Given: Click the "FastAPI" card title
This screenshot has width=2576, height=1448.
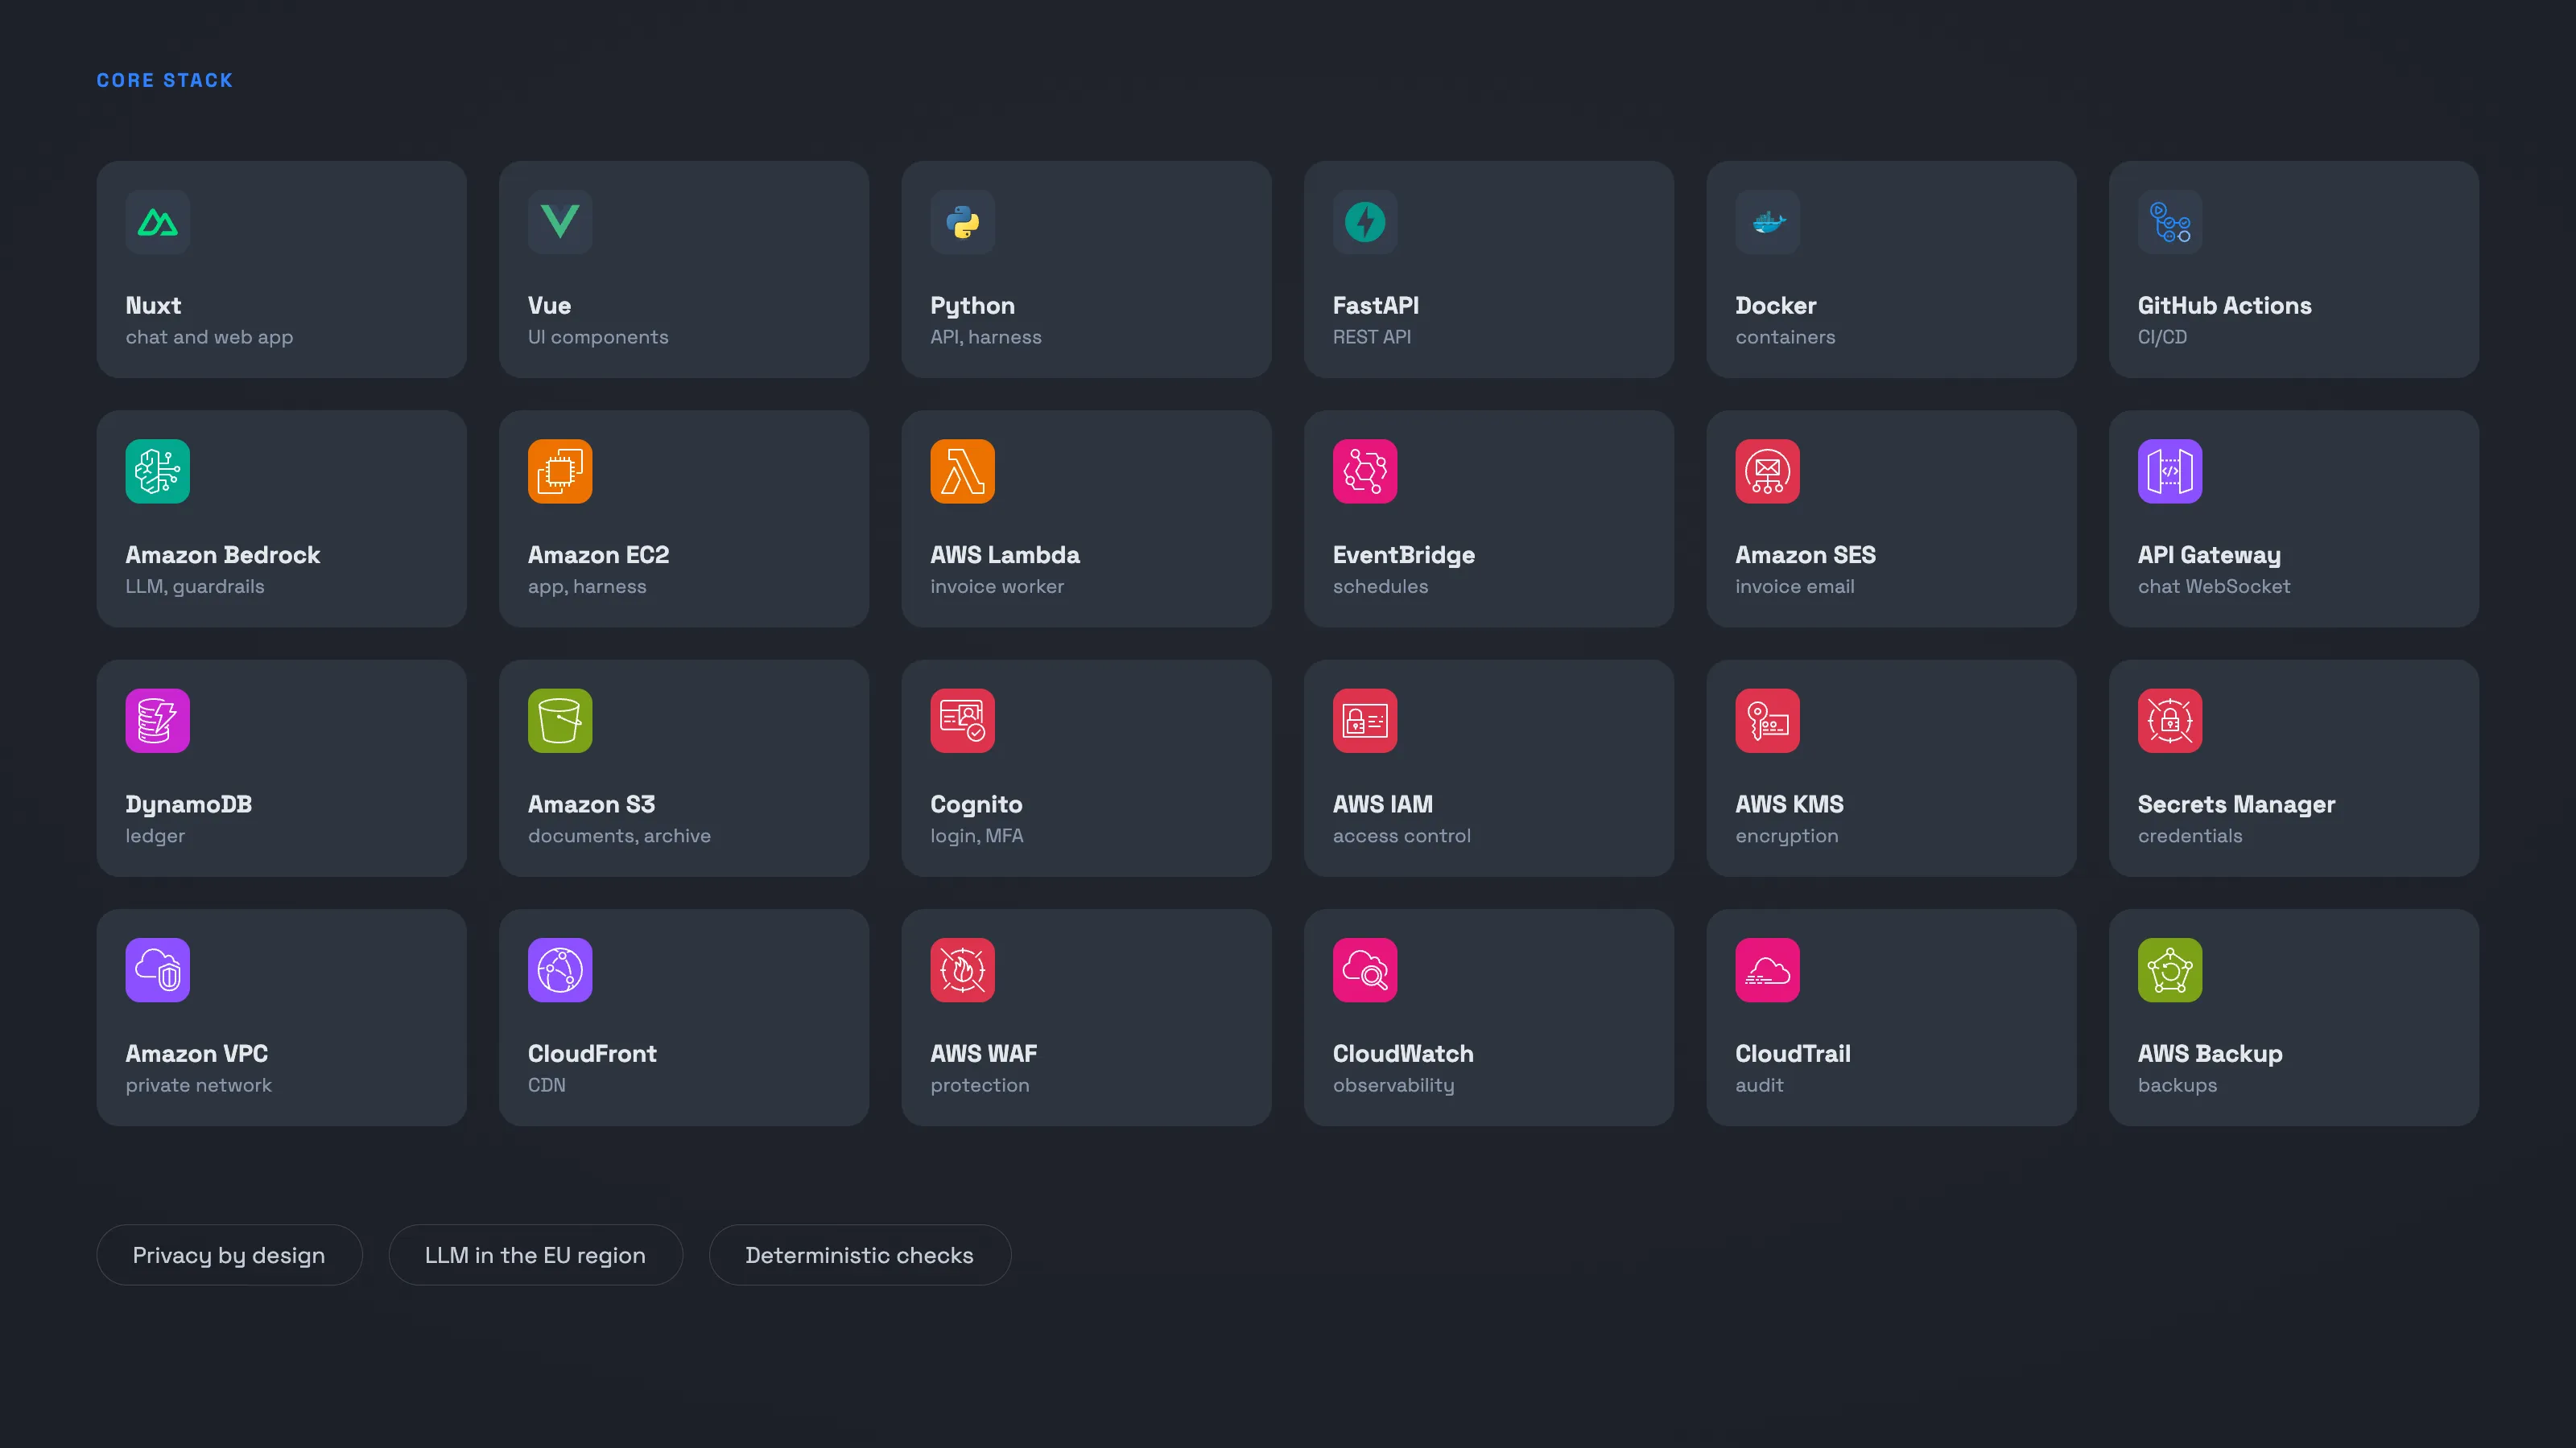Looking at the screenshot, I should pyautogui.click(x=1375, y=306).
